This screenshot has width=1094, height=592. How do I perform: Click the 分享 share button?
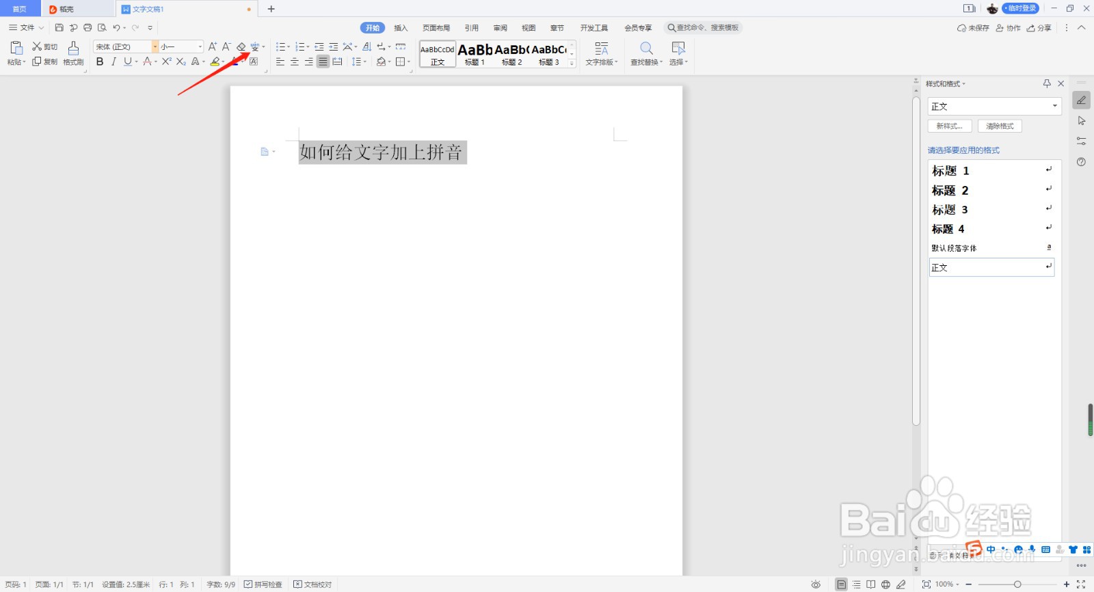click(1039, 28)
